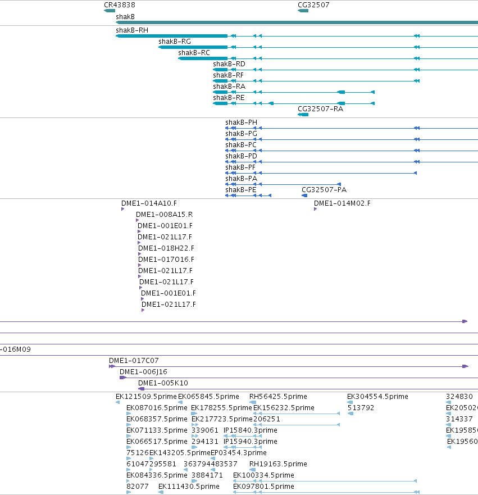Select the EK217723.5prime EST
Screen dimensions: 478x495
point(195,425)
